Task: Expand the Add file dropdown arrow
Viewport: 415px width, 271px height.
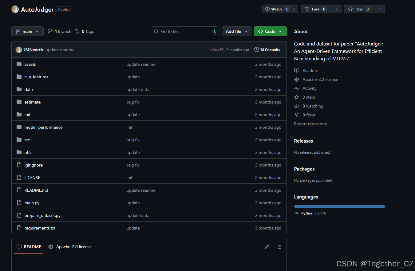Action: pos(246,31)
